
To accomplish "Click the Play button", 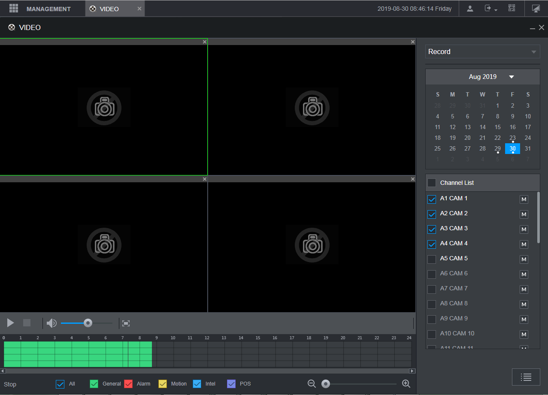I will pyautogui.click(x=11, y=323).
